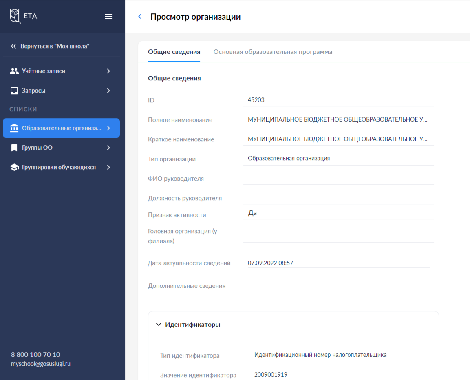Click the ФИО руководителя empty field
Screen dimensions: 470x380
pos(338,179)
